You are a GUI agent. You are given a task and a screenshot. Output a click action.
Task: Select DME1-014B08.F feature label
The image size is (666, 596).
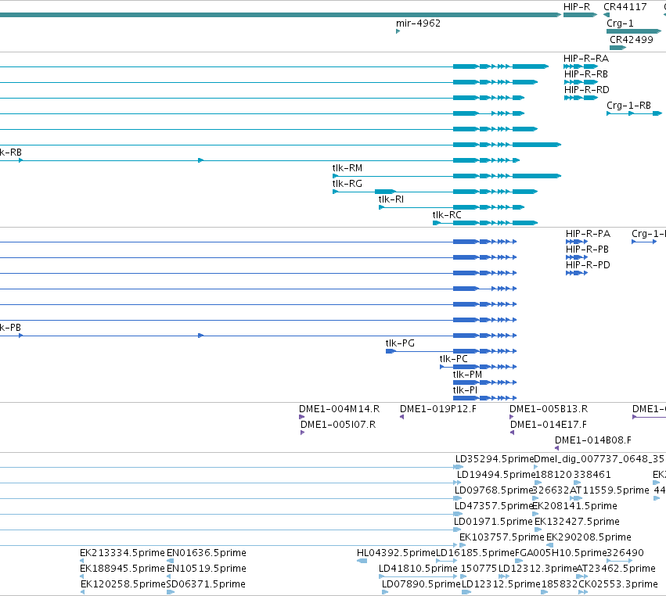(593, 440)
